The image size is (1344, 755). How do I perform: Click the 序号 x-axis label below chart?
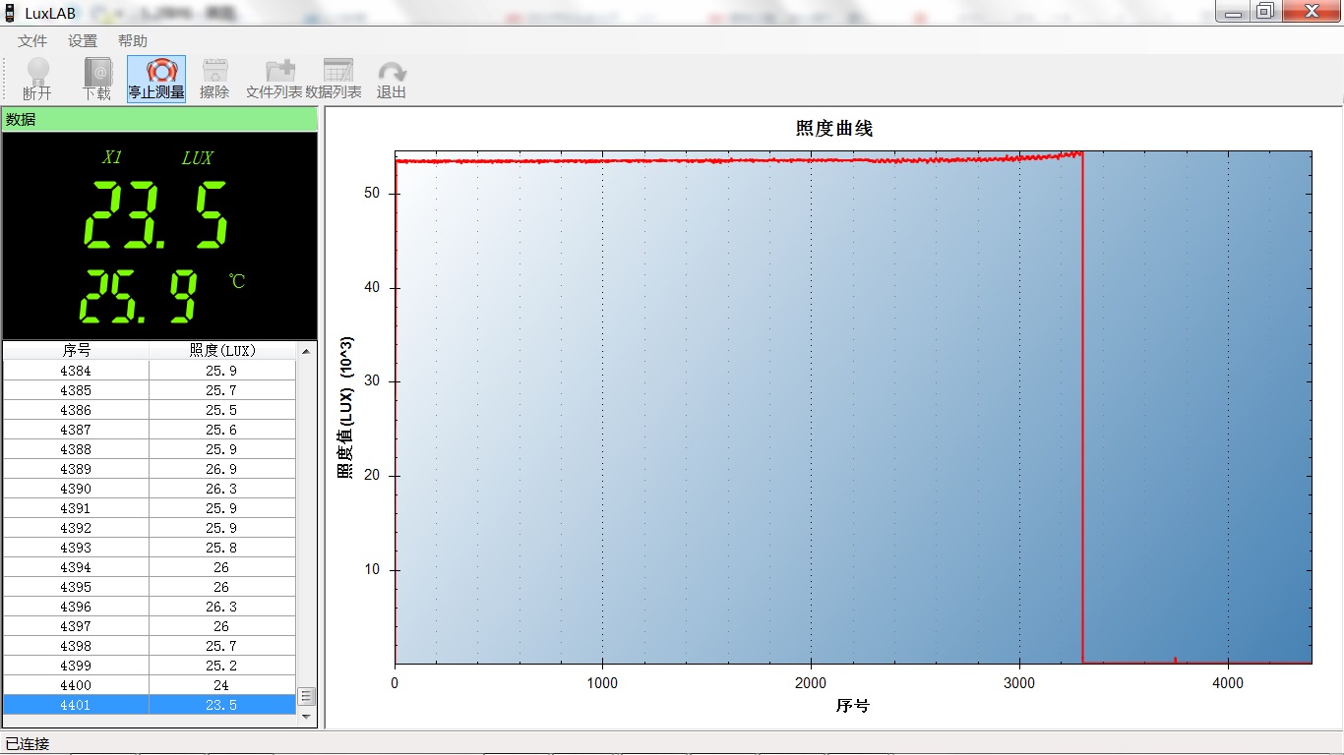(853, 706)
